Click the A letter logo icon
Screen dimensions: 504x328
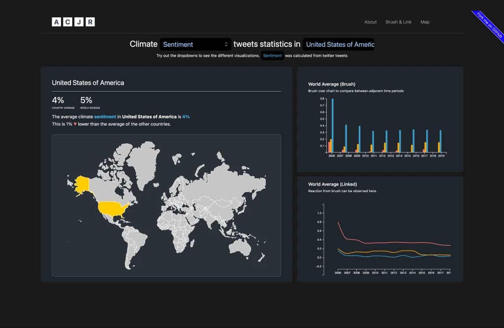56,22
